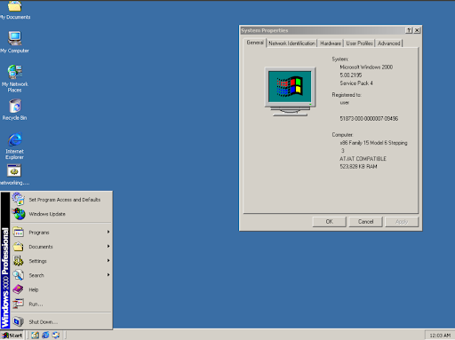Viewport: 455px width, 340px height.
Task: Click the Shut Down icon in Start menu
Action: pos(19,321)
